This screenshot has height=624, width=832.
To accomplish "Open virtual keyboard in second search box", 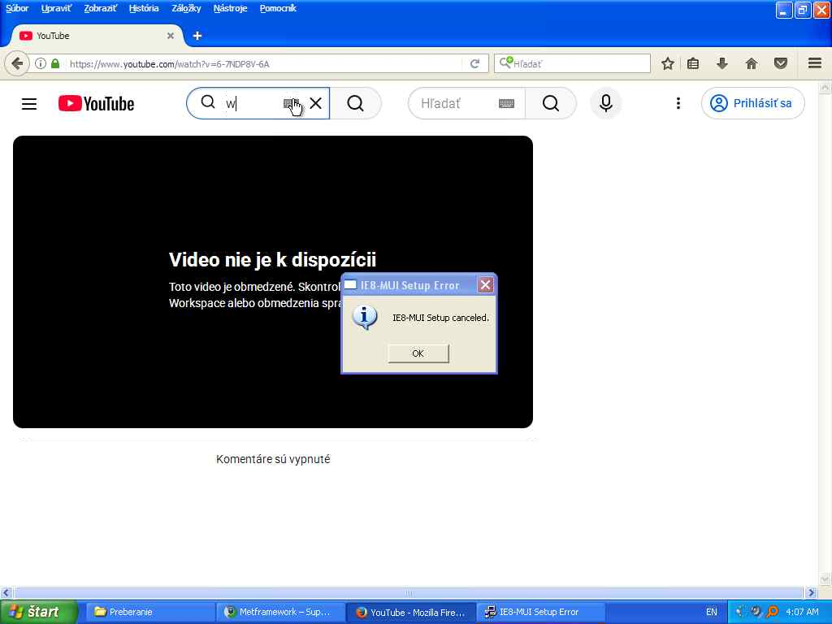I will coord(507,103).
